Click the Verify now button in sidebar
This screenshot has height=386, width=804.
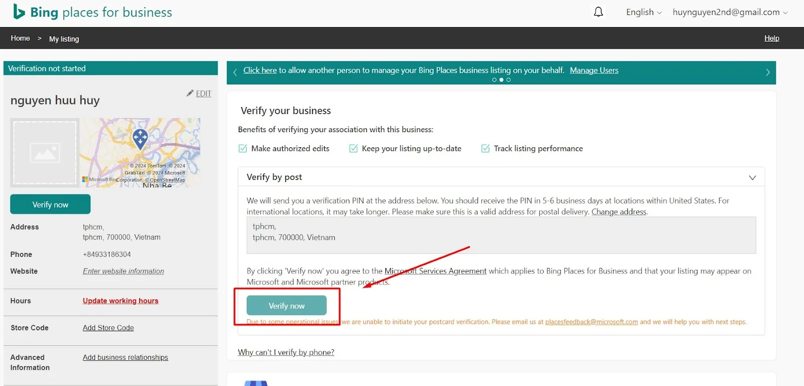50,204
